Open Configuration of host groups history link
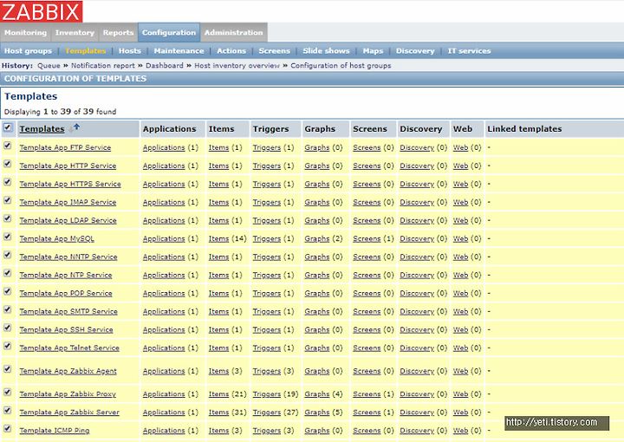This screenshot has height=442, width=624. point(341,66)
